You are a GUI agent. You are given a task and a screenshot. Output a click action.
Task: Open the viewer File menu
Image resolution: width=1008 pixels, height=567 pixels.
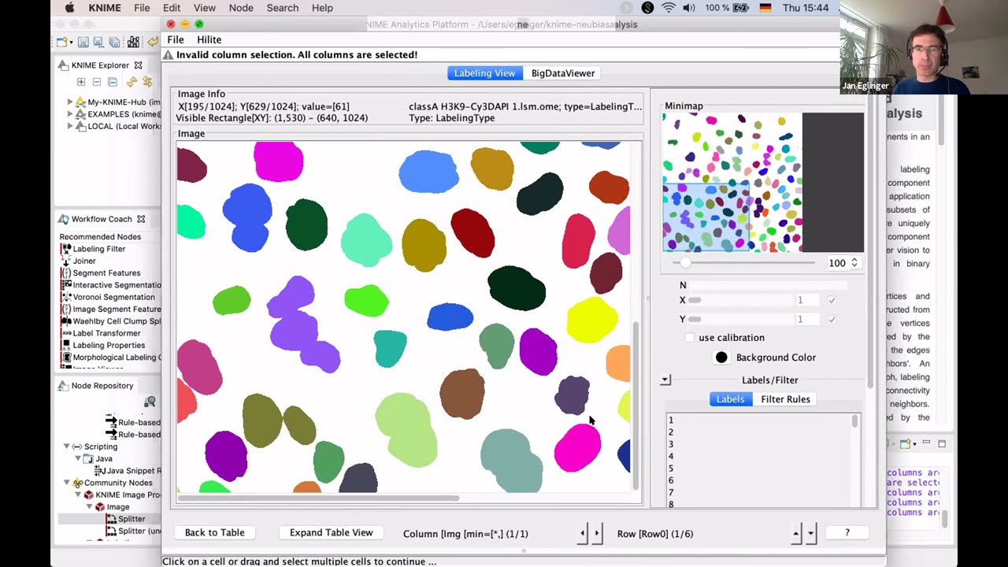tap(176, 39)
